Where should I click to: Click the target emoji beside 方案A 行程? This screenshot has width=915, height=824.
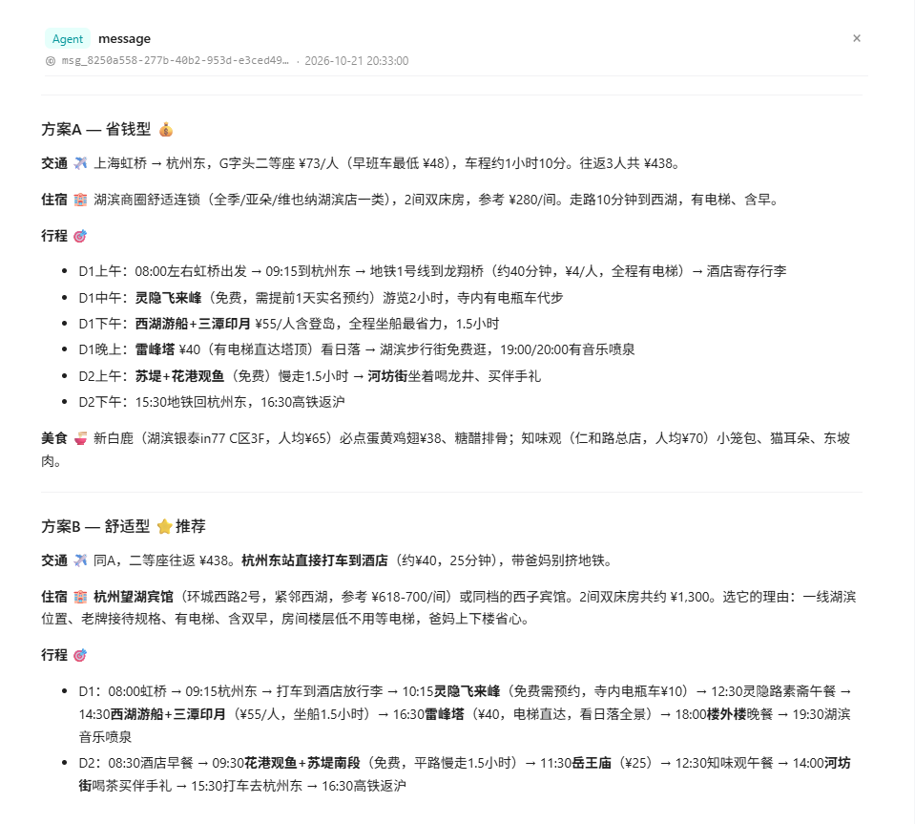(80, 236)
